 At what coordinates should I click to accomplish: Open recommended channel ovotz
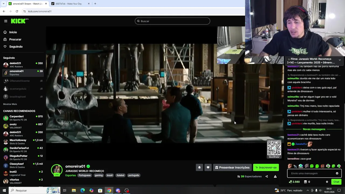[23, 126]
